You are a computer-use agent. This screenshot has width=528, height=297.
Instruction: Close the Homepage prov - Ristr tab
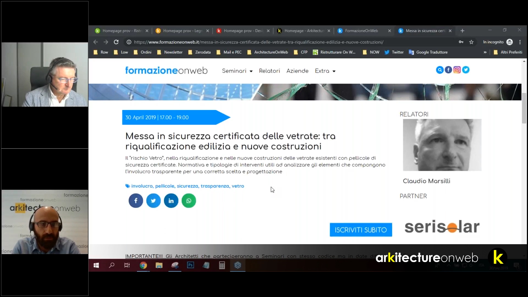[147, 31]
